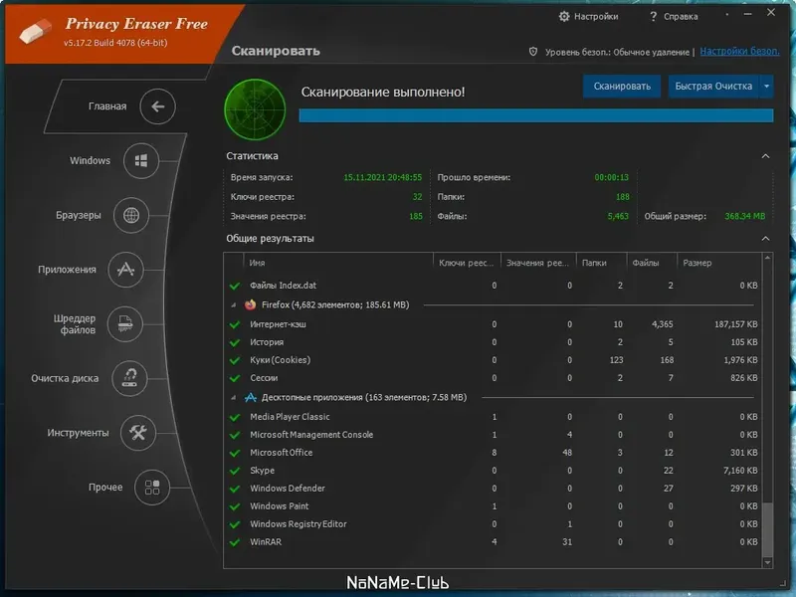Open the Настройки безоп. link
796x597 pixels.
pos(739,52)
